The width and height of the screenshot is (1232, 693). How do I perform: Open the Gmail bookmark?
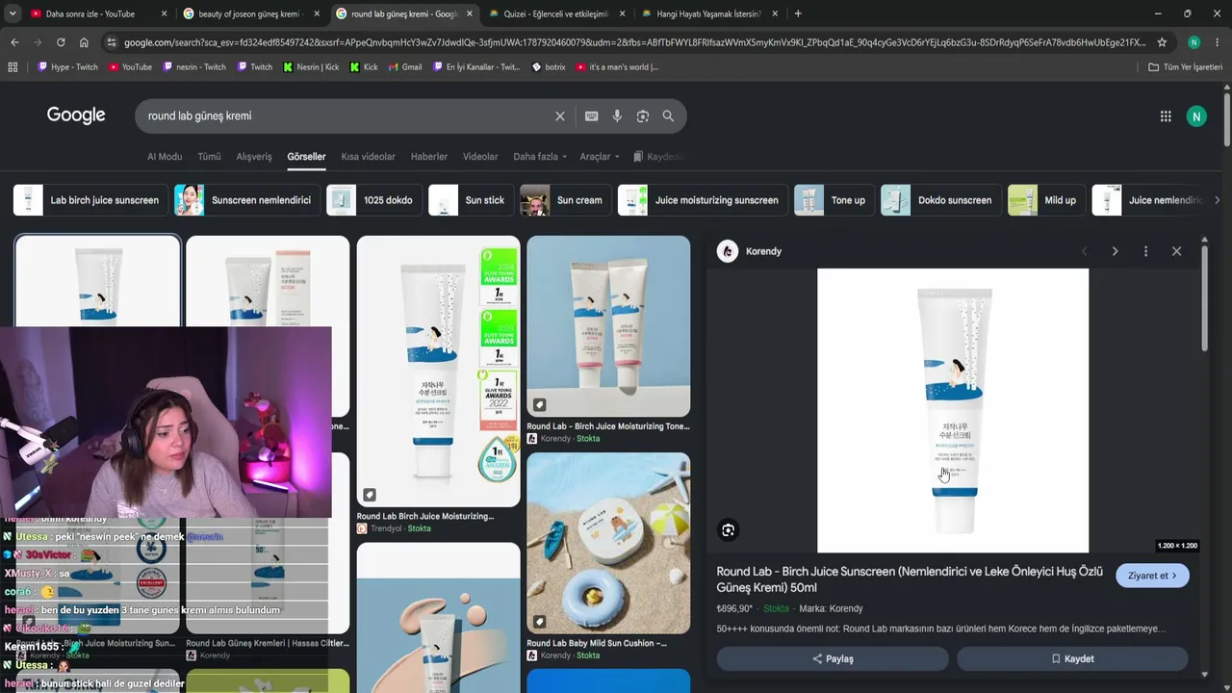[405, 67]
